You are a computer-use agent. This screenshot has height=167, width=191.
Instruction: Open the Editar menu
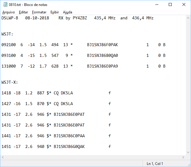[23, 12]
